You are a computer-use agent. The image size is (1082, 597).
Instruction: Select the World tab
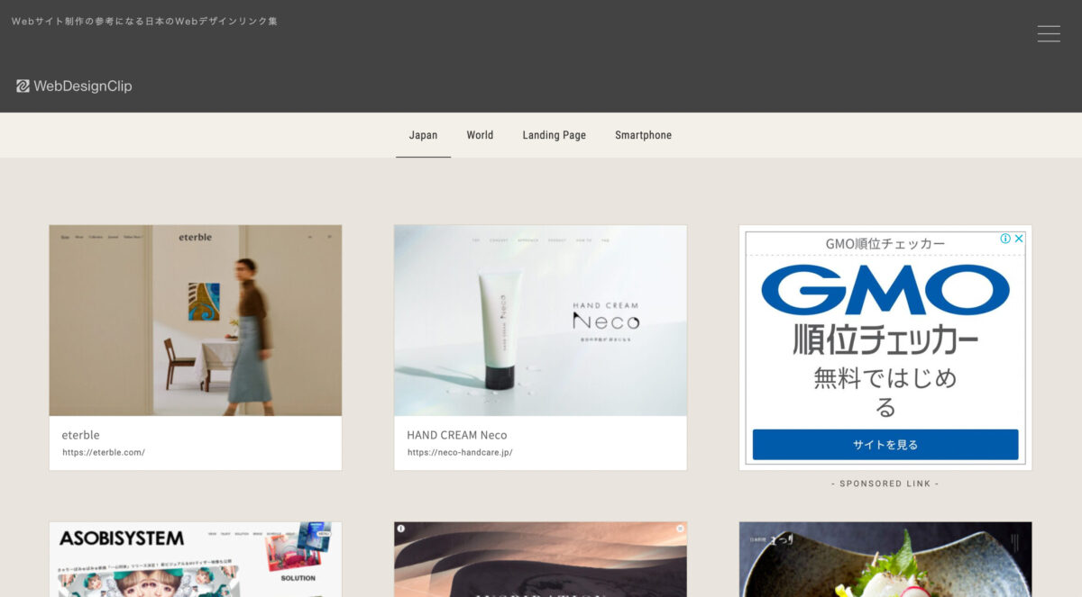click(x=480, y=135)
